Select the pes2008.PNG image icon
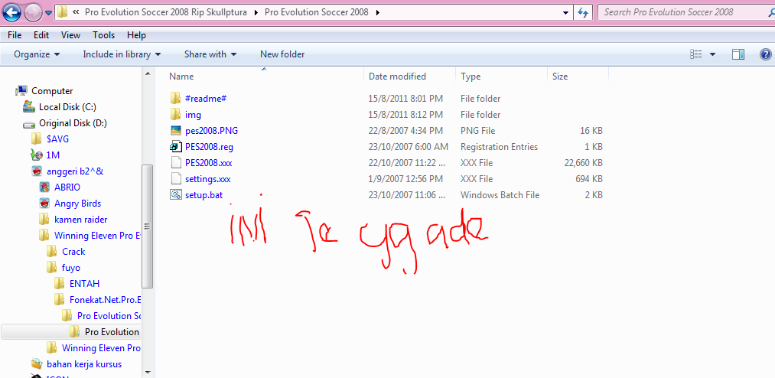 click(175, 130)
